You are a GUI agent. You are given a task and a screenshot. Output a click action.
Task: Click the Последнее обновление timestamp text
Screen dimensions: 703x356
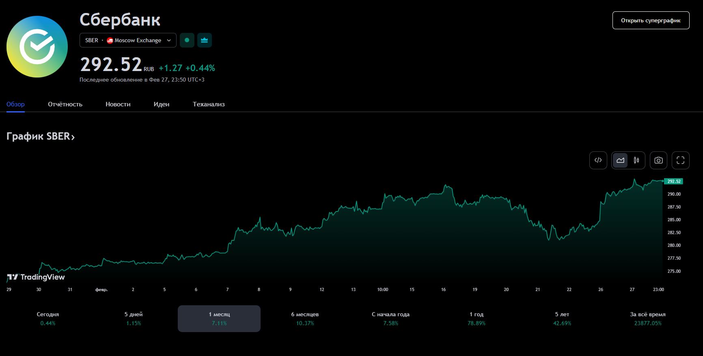[x=142, y=80]
